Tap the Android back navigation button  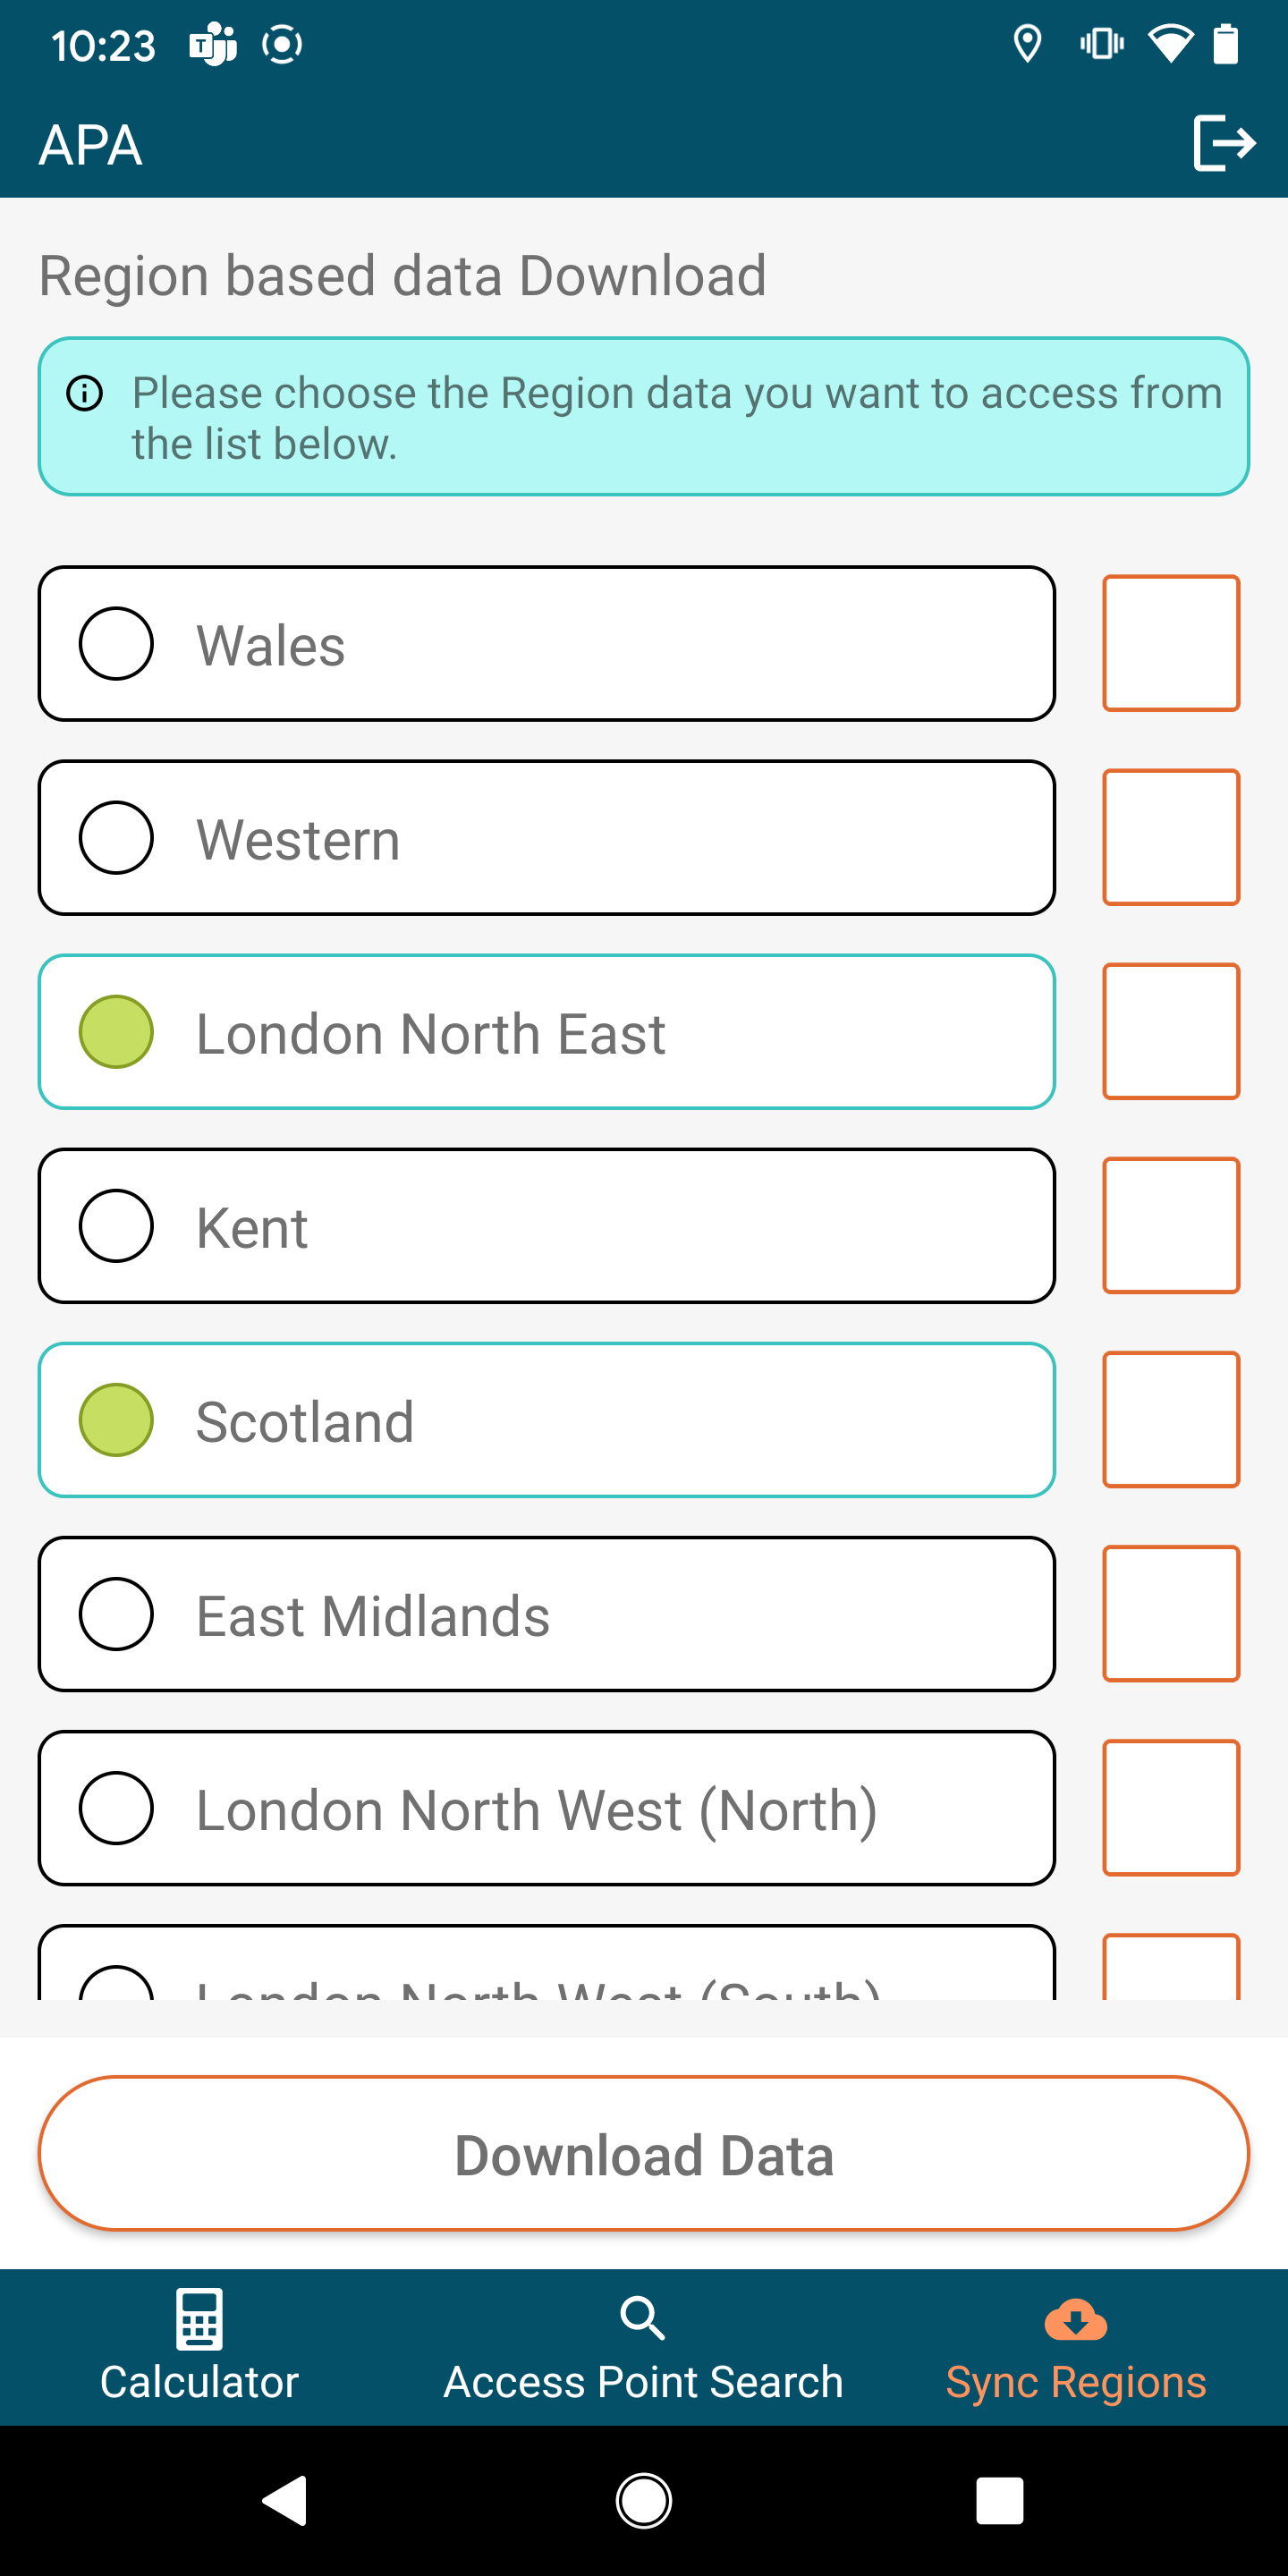pyautogui.click(x=285, y=2500)
